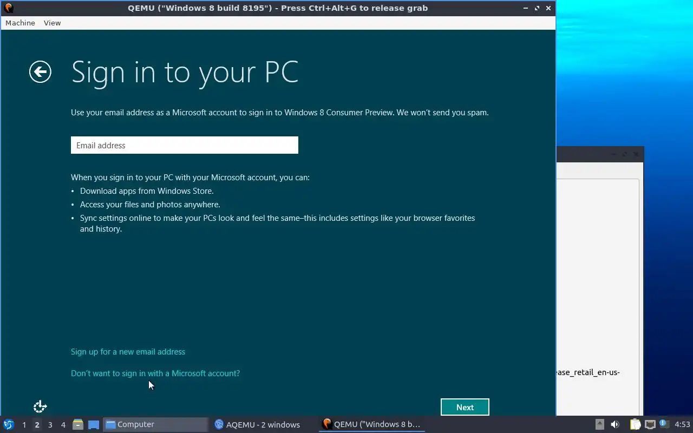Click the network connection tray icon
The height and width of the screenshot is (433, 693).
[x=650, y=424]
